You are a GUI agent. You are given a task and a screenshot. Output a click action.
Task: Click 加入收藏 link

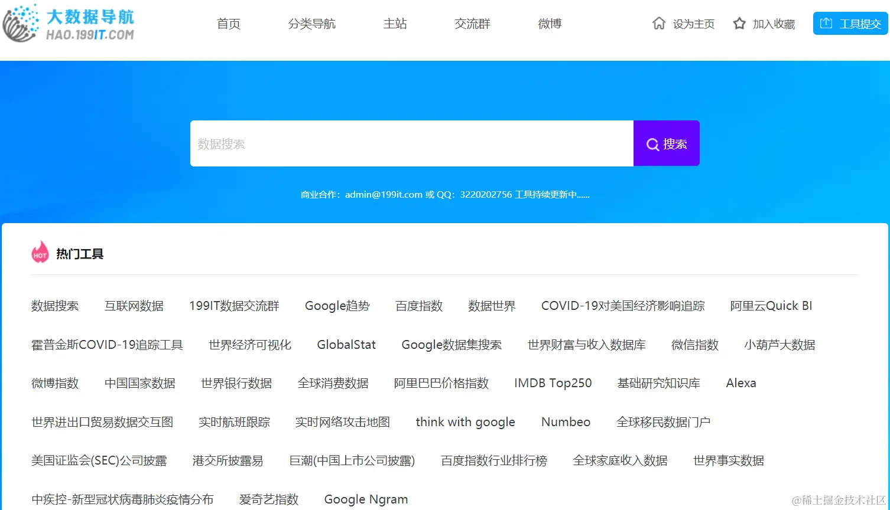point(774,24)
